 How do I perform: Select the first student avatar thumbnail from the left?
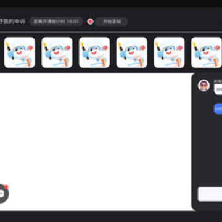20,52
